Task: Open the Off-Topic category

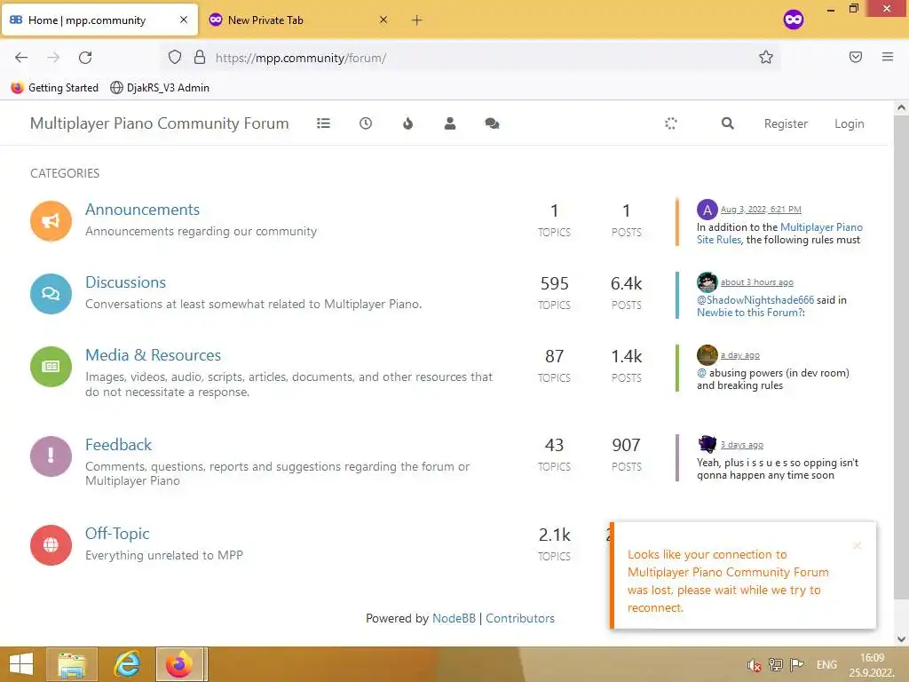Action: click(x=117, y=534)
